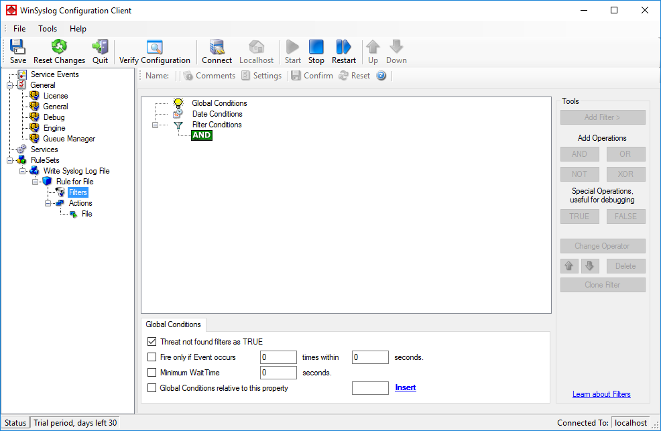Click the Minimum WaitTime seconds field
The width and height of the screenshot is (661, 431).
point(278,373)
